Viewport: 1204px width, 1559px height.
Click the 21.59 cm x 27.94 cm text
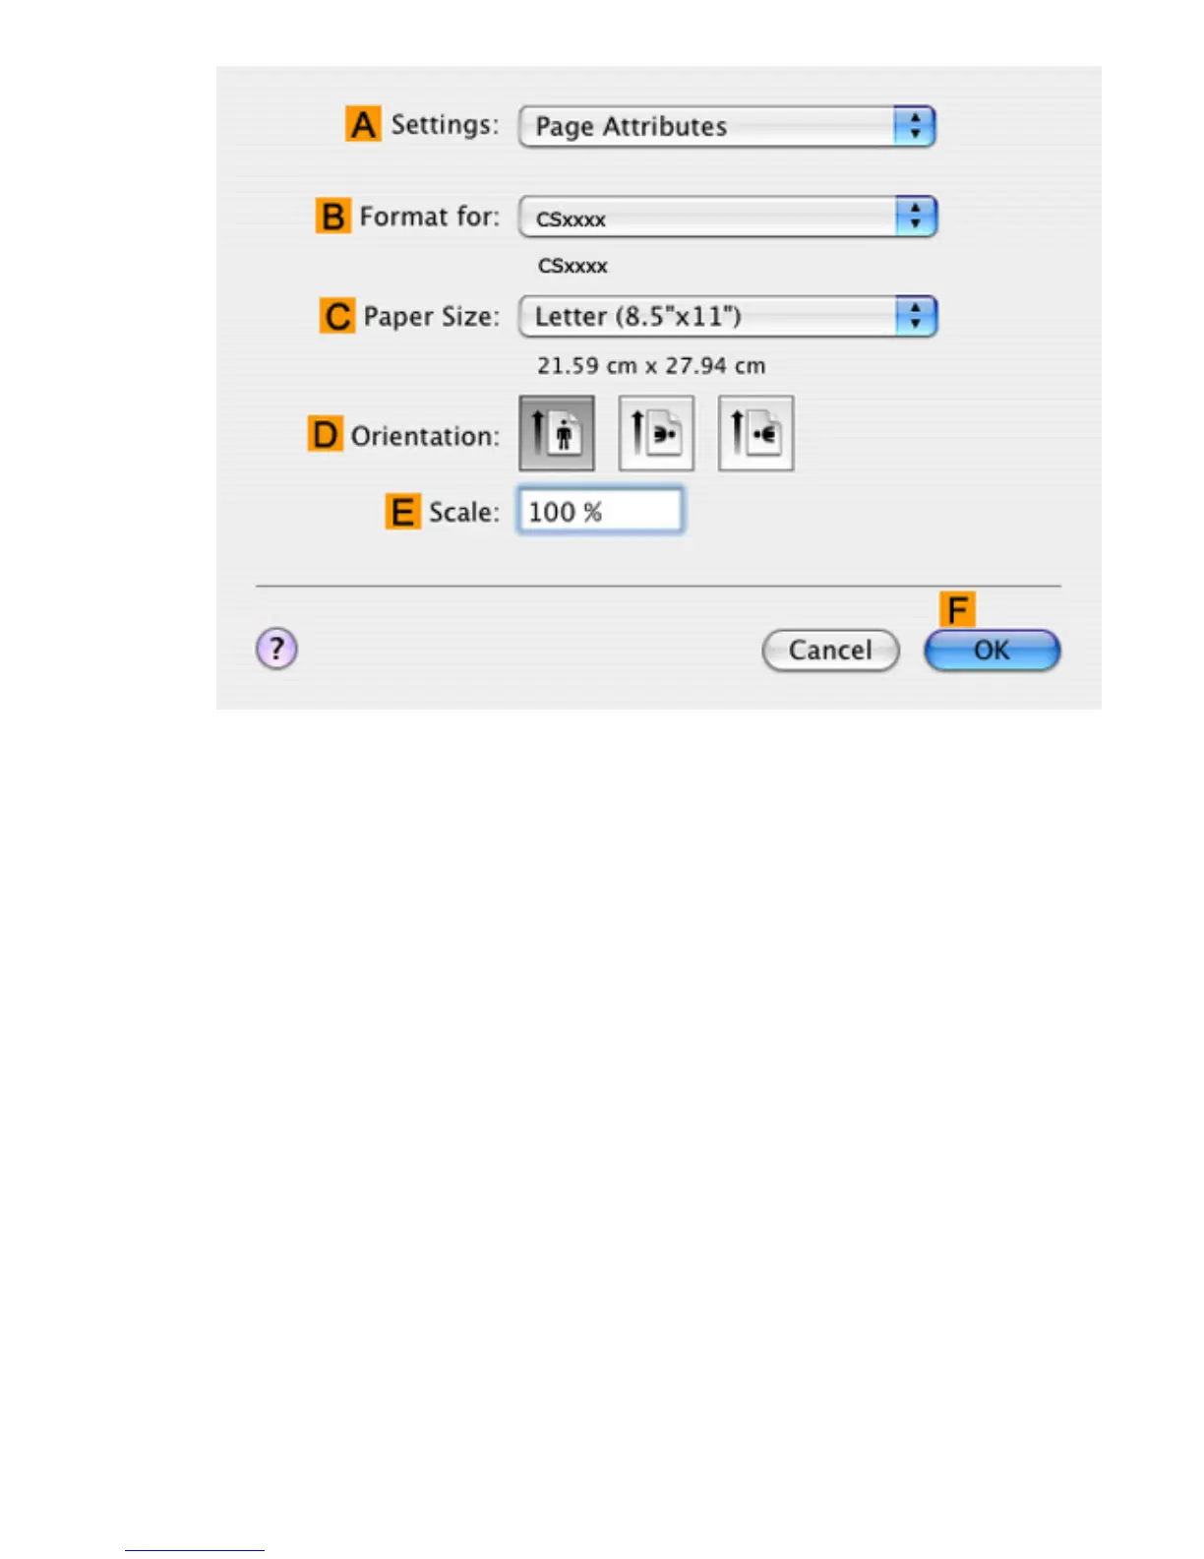(651, 365)
